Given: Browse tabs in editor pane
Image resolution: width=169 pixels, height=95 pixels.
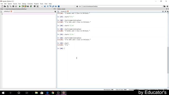Looking at the screenshot, I should [x=1, y=11].
